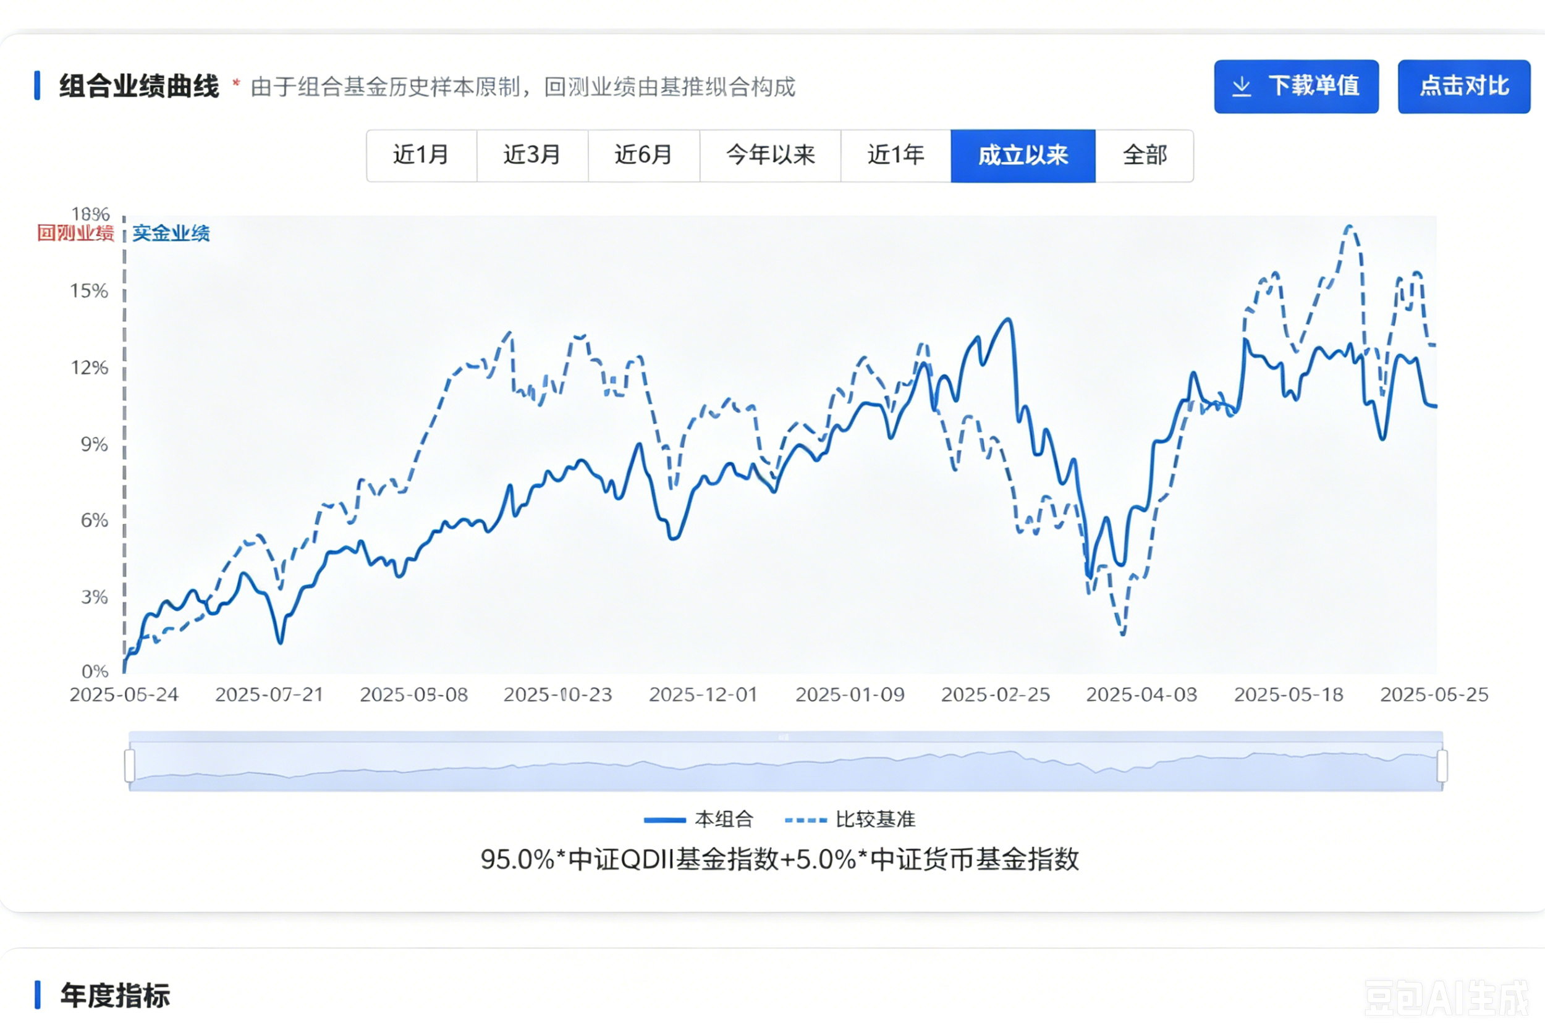This screenshot has height=1036, width=1545.
Task: Click the 2025-01-09 x-axis date
Action: tap(850, 695)
